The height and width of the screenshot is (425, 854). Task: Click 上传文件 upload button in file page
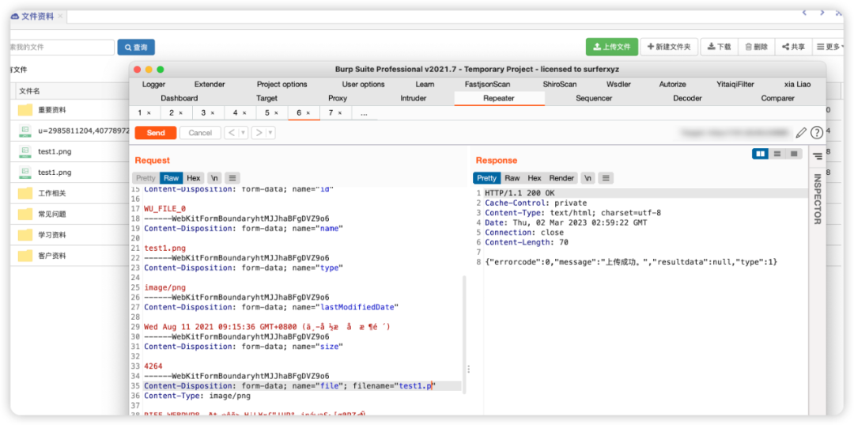pos(612,47)
